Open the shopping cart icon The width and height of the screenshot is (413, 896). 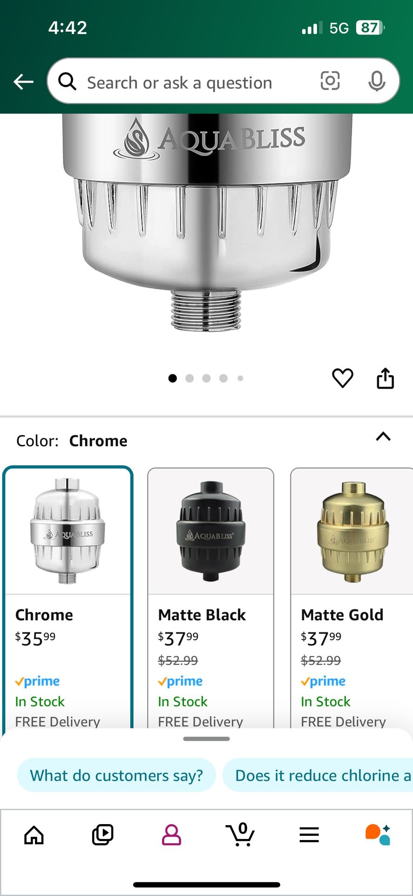(x=240, y=834)
